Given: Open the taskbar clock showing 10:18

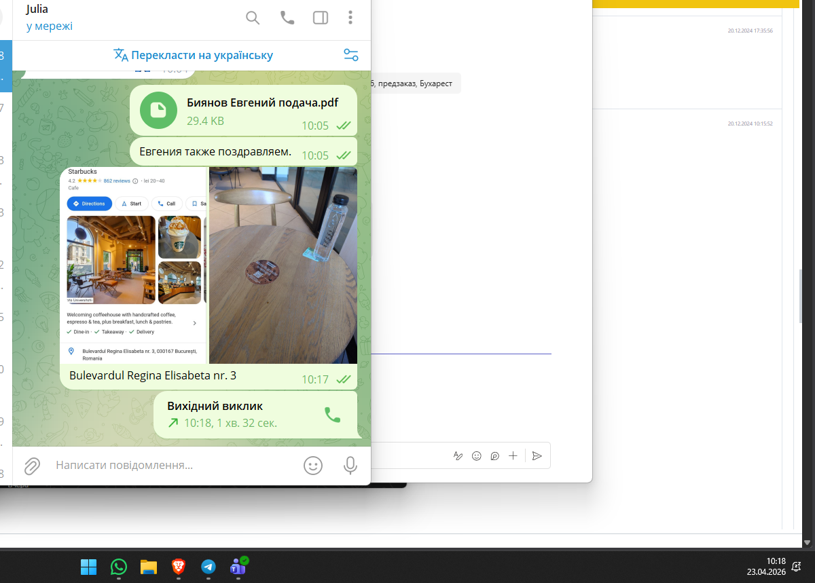Looking at the screenshot, I should (766, 567).
